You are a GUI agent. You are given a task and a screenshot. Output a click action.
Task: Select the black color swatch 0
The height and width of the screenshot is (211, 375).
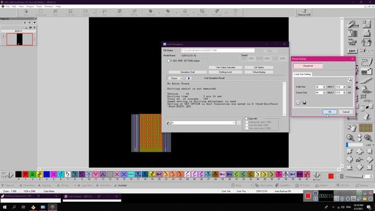tap(18, 175)
